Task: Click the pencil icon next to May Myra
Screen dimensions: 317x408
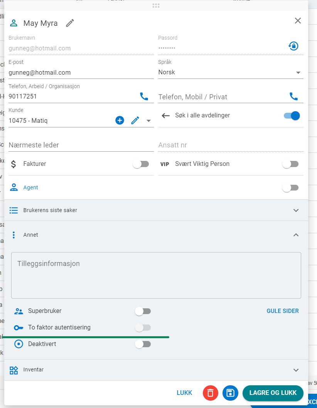Action: [70, 23]
